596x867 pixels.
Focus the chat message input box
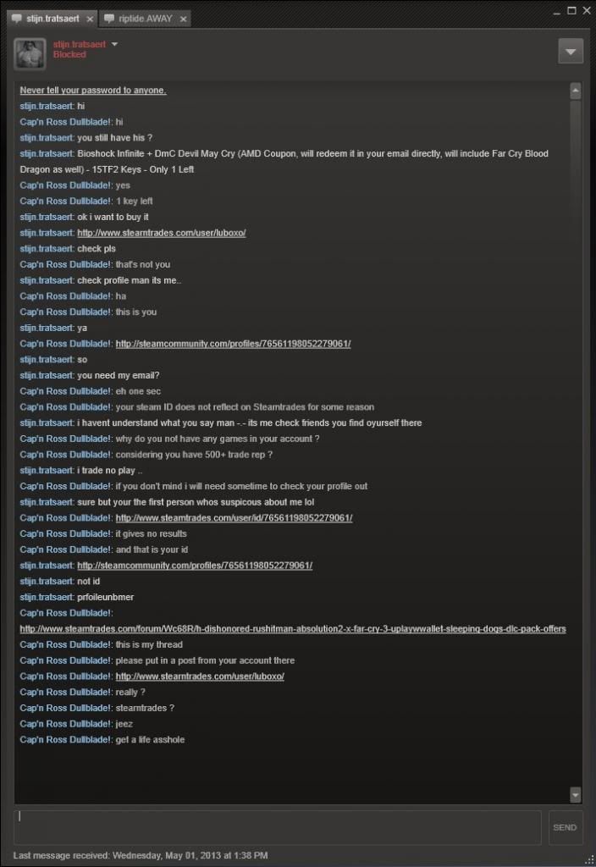(x=278, y=827)
